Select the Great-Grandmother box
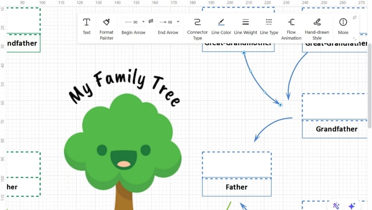372x210 pixels. click(x=238, y=48)
